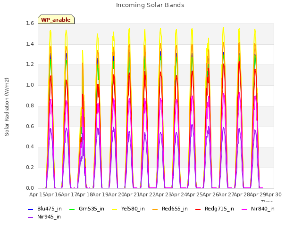Click the Apr 20 x-axis date label

[116, 195]
